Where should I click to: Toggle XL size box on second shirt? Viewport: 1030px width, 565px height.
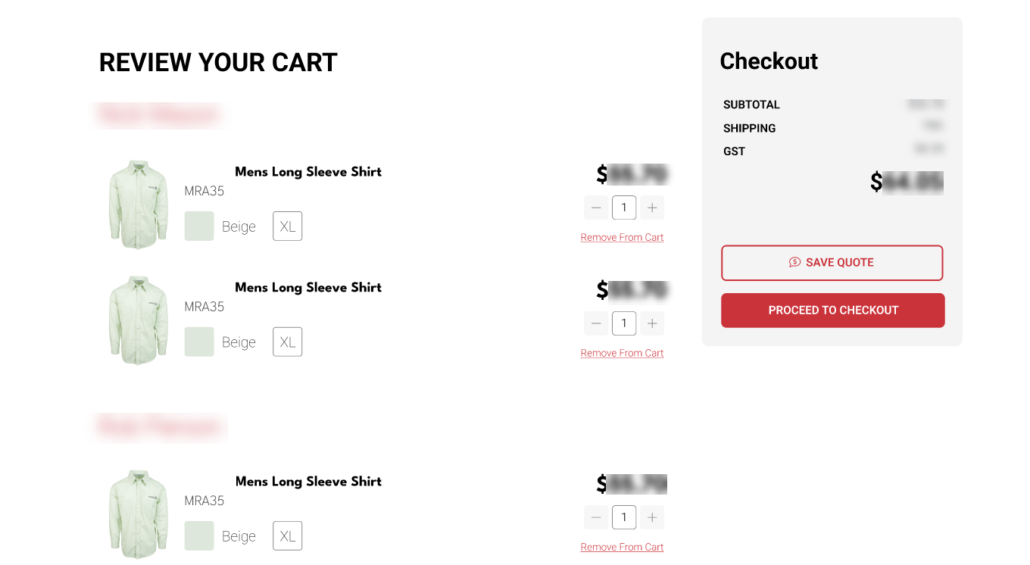288,342
